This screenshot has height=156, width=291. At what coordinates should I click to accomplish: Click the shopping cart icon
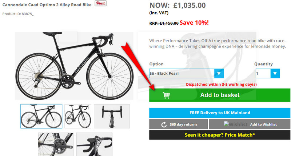tap(166, 95)
